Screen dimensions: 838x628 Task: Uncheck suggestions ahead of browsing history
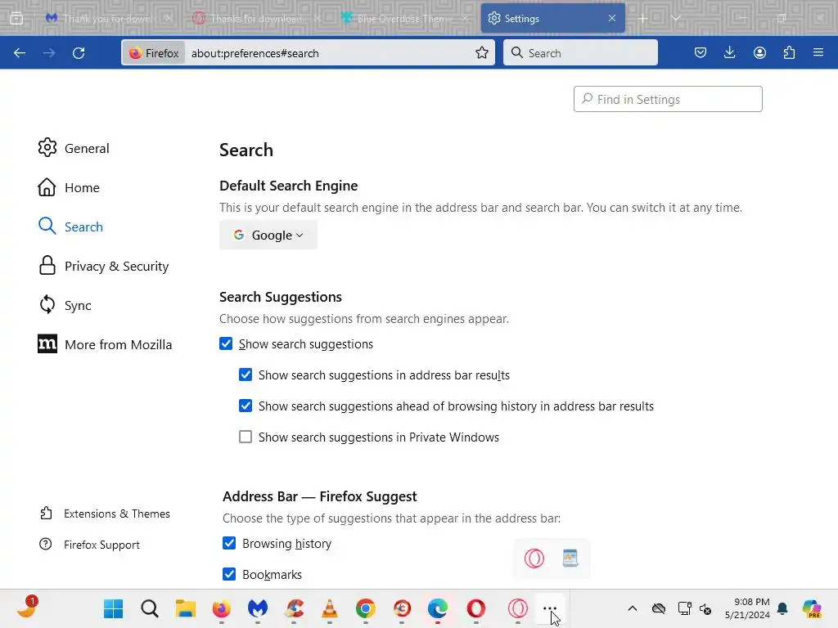click(246, 406)
